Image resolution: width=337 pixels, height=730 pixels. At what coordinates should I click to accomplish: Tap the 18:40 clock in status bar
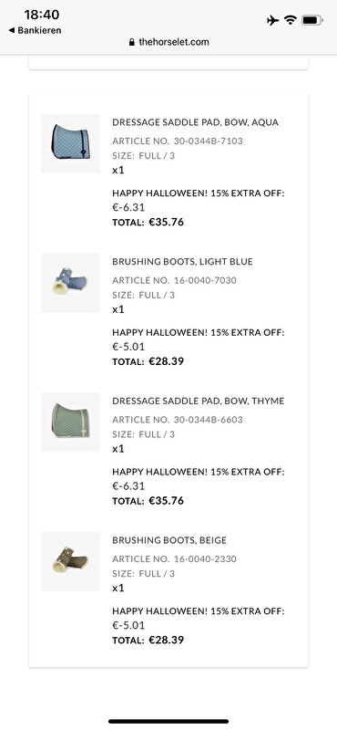point(42,15)
